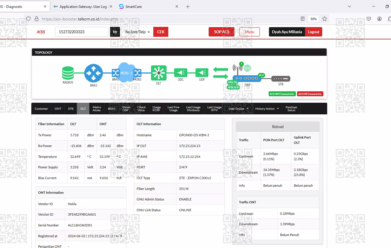The width and height of the screenshot is (391, 248).
Task: Switch to the STB tab
Action: pyautogui.click(x=71, y=109)
